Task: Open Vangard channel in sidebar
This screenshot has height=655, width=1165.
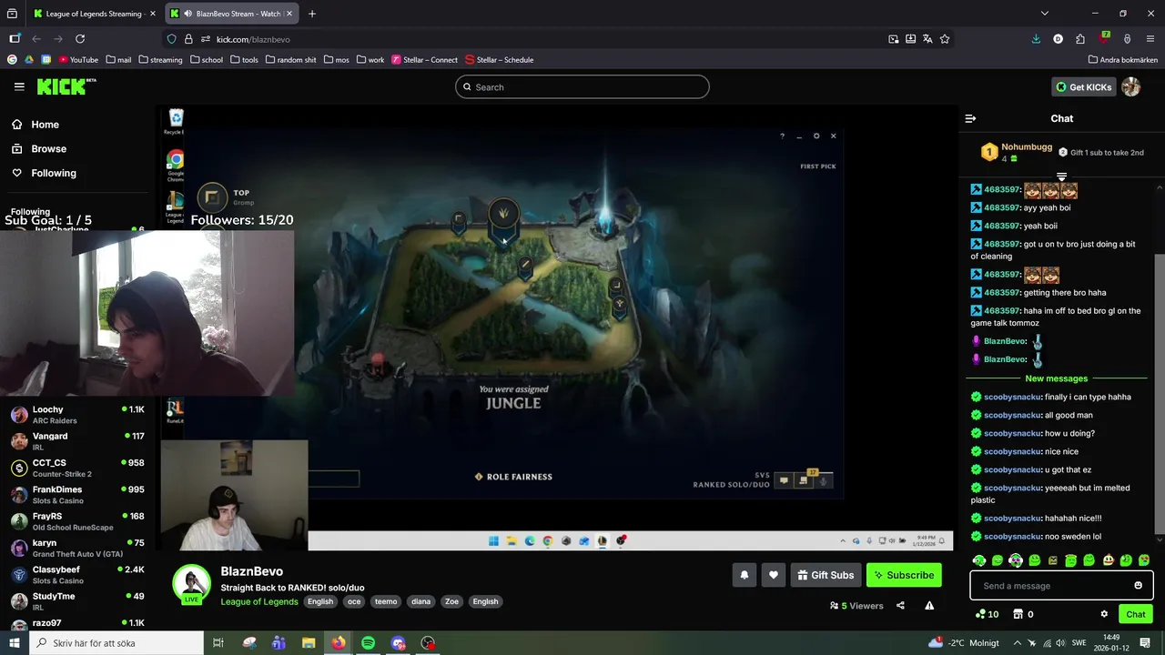Action: click(77, 441)
